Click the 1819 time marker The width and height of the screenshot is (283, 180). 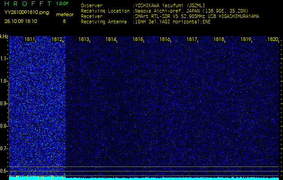246,39
